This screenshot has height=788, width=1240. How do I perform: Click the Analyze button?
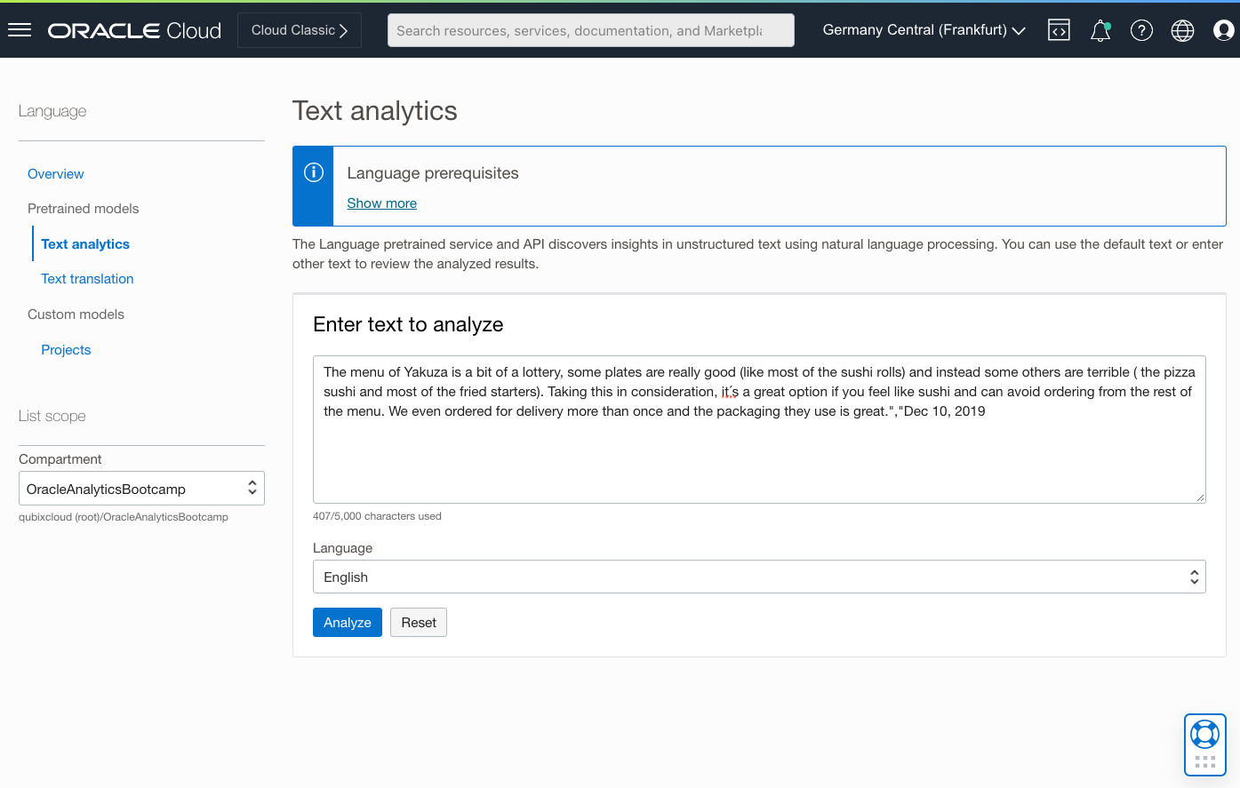(x=348, y=623)
